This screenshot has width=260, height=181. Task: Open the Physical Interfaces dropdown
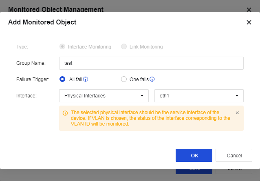pos(104,96)
